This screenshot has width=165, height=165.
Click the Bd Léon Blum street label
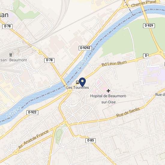[x=114, y=64]
